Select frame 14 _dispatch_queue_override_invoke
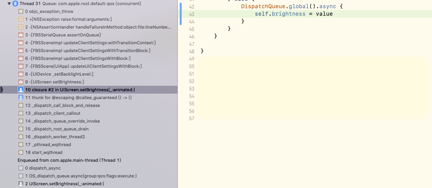432x188 pixels. [x=89, y=121]
